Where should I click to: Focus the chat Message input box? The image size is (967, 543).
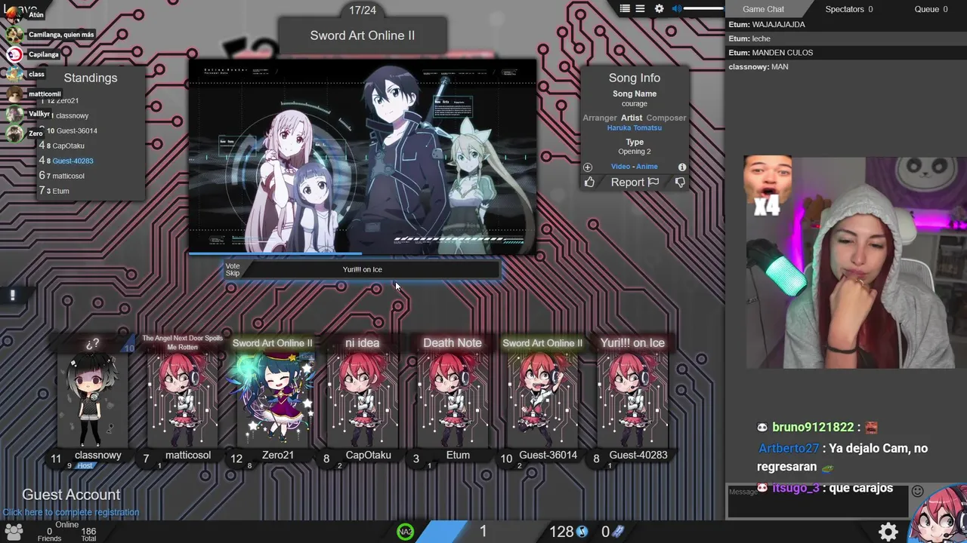click(x=820, y=502)
